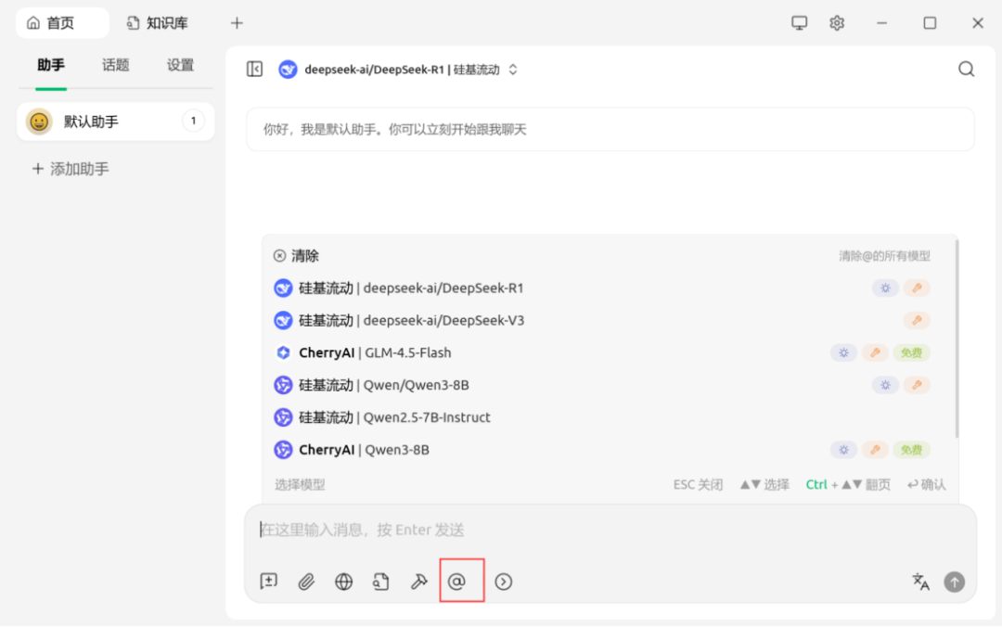
Task: Click knowledge base icon in input toolbar
Action: pyautogui.click(x=381, y=582)
